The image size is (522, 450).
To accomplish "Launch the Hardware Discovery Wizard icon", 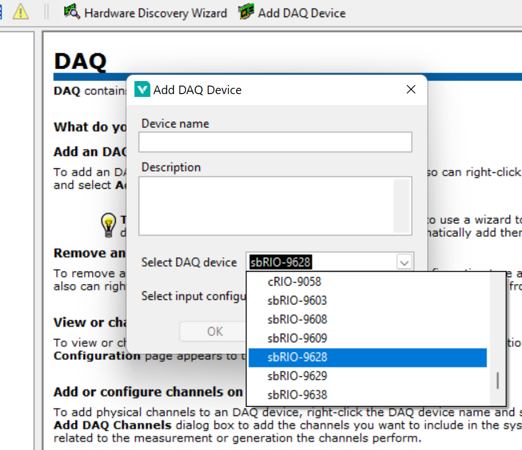I will (72, 12).
